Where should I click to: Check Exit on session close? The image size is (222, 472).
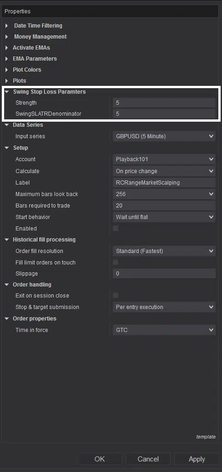click(116, 295)
